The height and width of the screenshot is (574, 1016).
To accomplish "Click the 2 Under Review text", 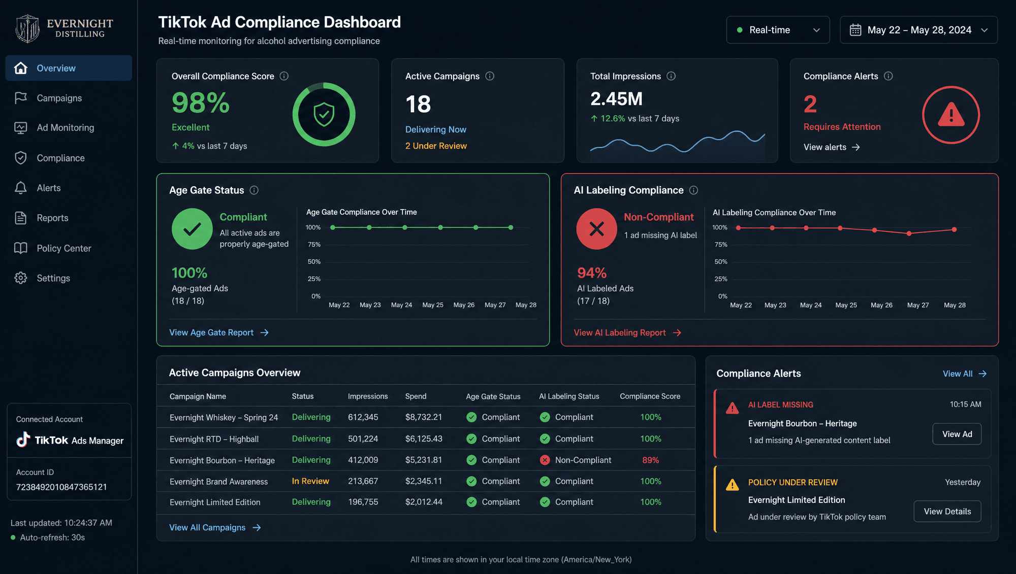I will pos(436,146).
